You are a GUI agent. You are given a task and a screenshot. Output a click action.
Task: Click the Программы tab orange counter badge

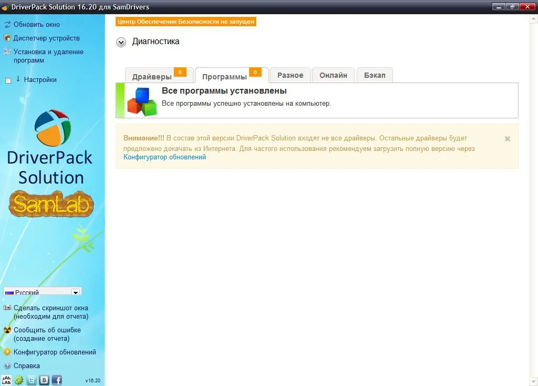pos(255,72)
